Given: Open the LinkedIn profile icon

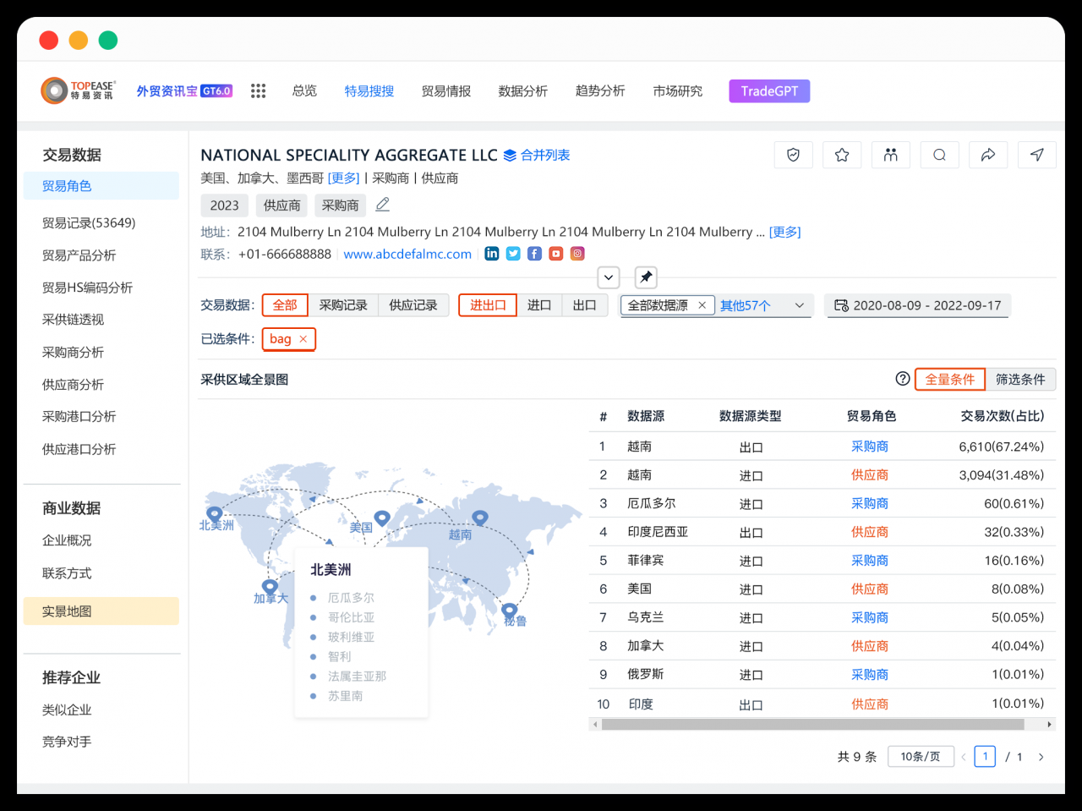Looking at the screenshot, I should point(492,254).
